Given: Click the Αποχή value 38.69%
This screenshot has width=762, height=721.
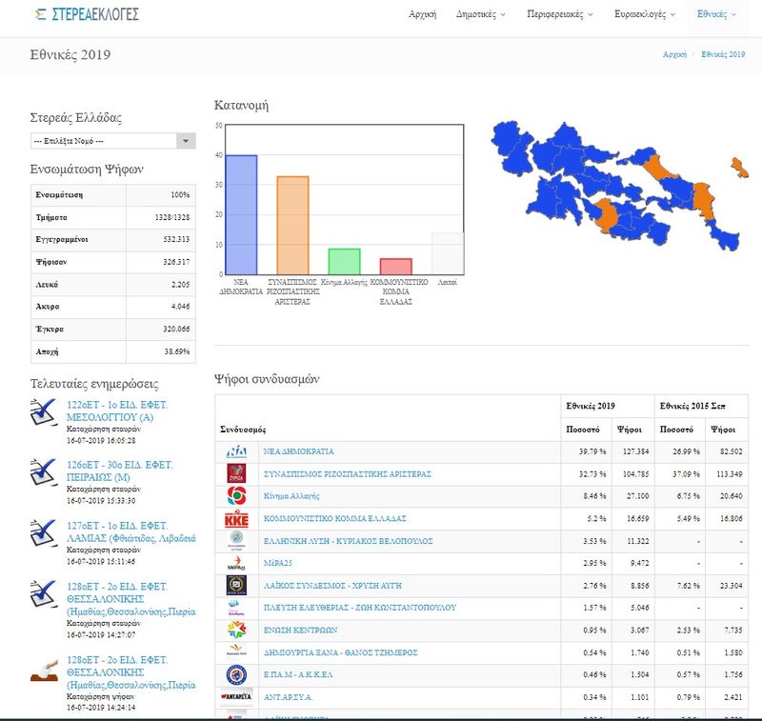Looking at the screenshot, I should coord(177,351).
